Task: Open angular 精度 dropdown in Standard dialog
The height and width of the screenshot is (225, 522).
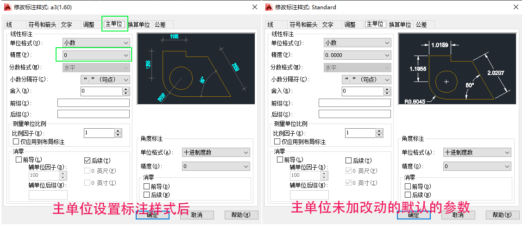Action: tap(477, 166)
